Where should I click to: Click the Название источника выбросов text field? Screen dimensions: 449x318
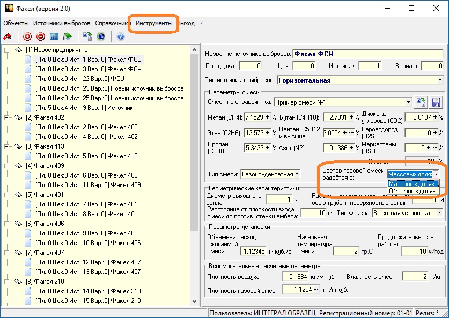[368, 54]
